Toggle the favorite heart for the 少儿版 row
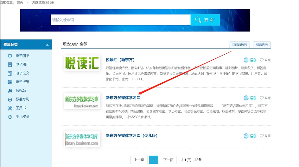Screen dimensions: 299x167 [262, 136]
